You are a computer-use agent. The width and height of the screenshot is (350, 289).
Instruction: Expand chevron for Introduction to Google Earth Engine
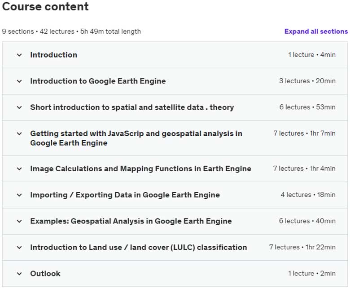click(x=19, y=81)
